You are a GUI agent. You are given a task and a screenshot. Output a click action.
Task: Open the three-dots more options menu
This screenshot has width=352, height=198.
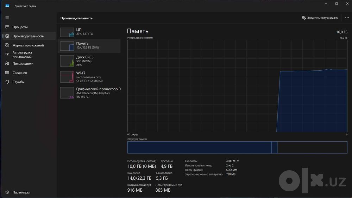347,18
